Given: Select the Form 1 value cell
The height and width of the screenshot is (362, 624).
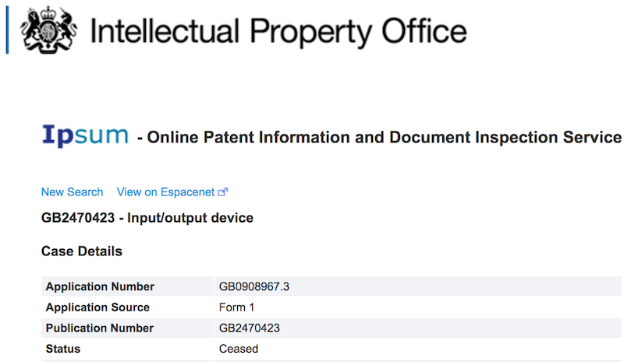Looking at the screenshot, I should point(418,308).
